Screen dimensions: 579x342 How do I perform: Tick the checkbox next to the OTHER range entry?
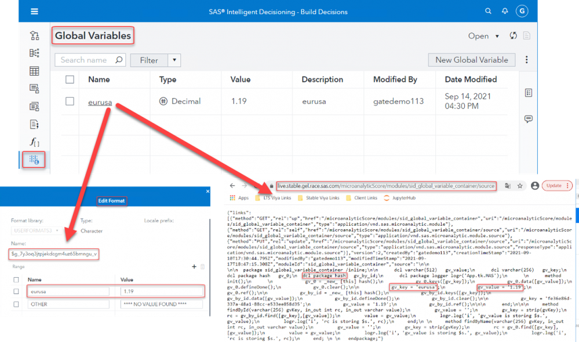pyautogui.click(x=16, y=304)
